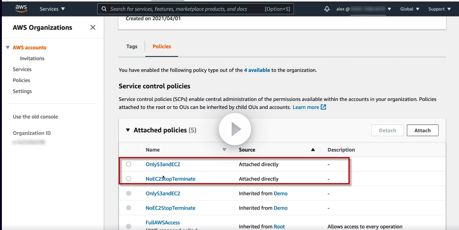Select the directly attached OnlyS3andEC2 radio button
Image resolution: width=459 pixels, height=230 pixels.
click(129, 164)
